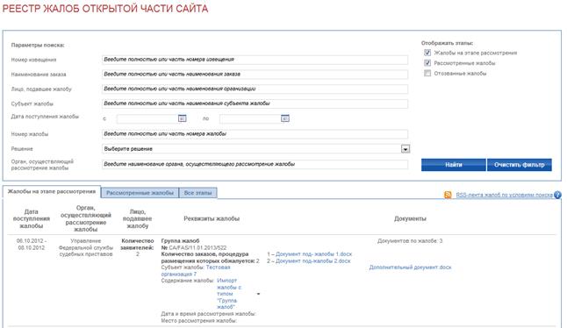567x328 pixels.
Task: Expand the complaint content arrow beside 'Импорт жалобы'
Action: pyautogui.click(x=258, y=294)
